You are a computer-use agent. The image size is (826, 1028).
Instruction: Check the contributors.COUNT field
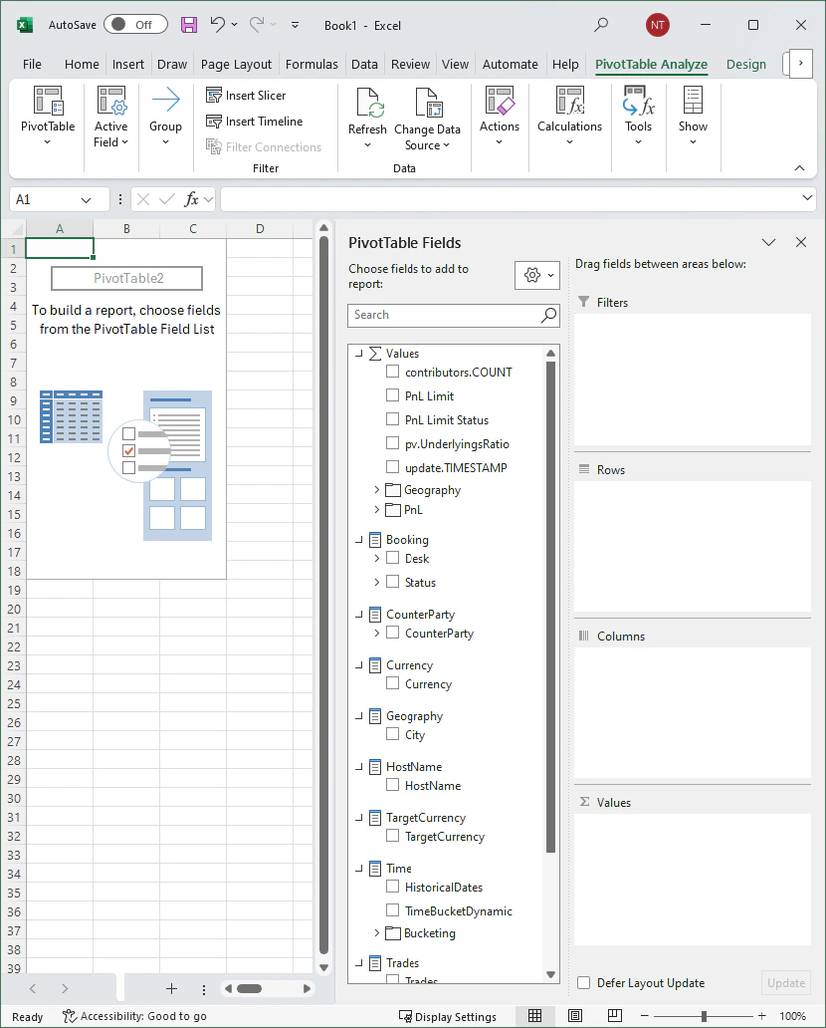coord(392,372)
